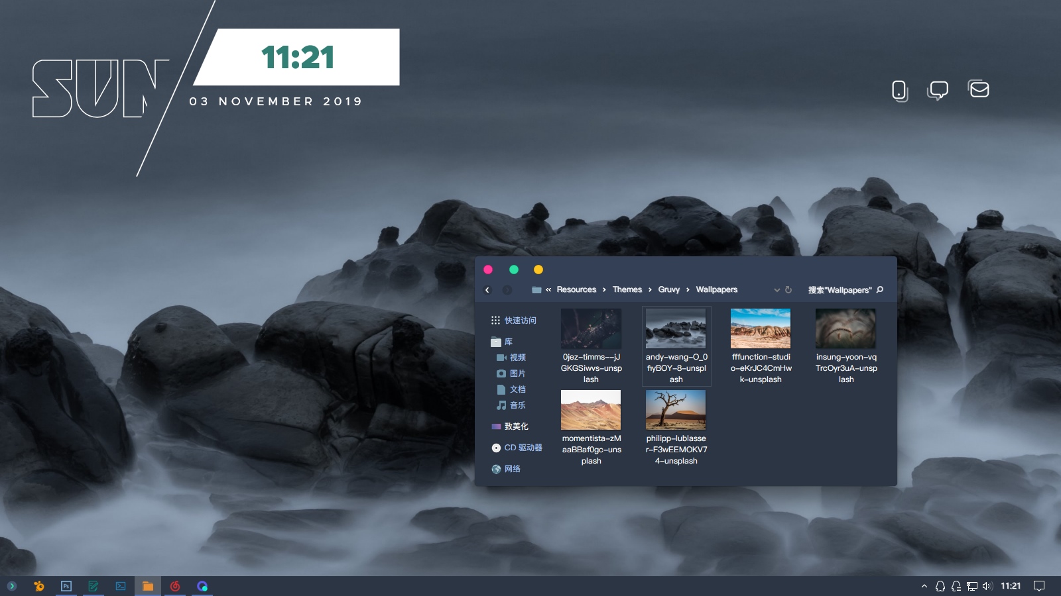
Task: Launch the orange bee app on taskbar
Action: pyautogui.click(x=38, y=586)
